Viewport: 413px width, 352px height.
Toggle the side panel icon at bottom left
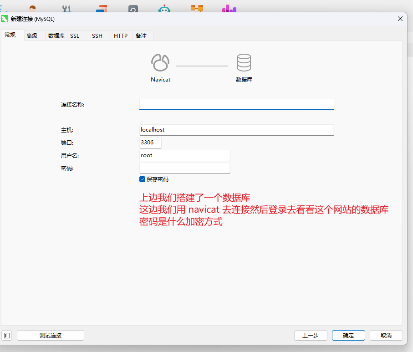(x=7, y=336)
